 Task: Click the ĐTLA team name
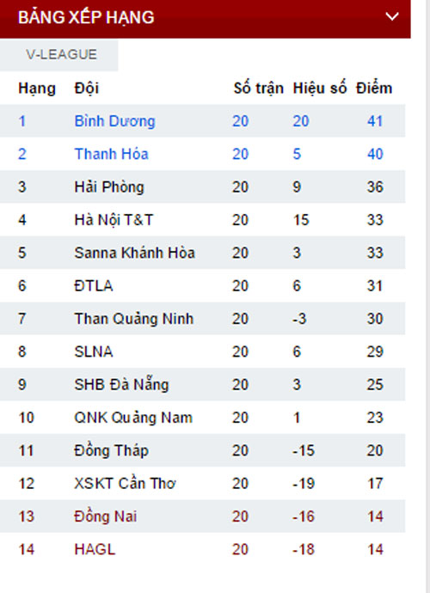click(x=94, y=285)
